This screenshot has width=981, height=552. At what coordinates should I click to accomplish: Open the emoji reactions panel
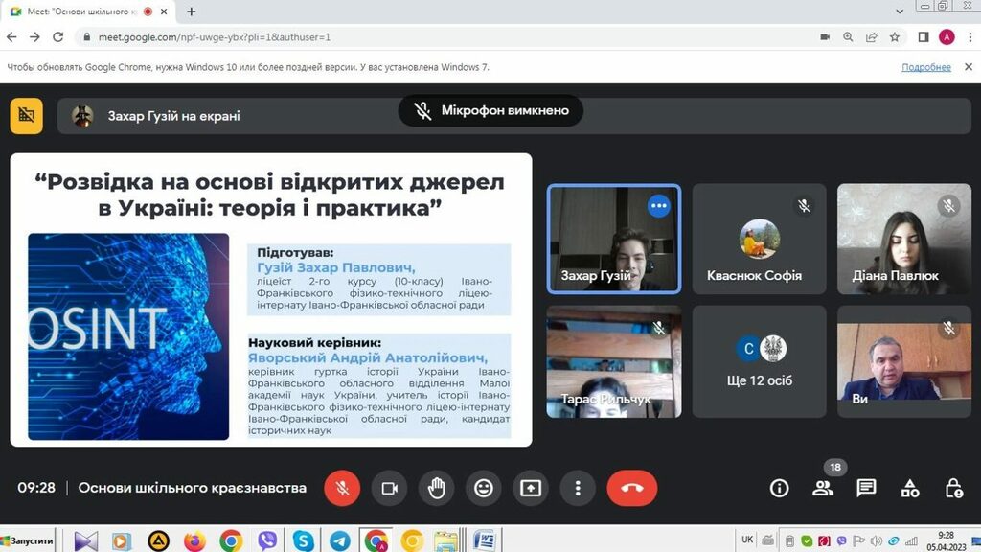(484, 488)
